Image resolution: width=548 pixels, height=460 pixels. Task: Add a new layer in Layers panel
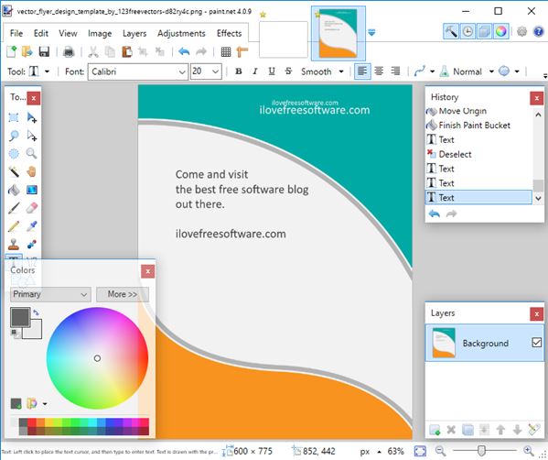tap(435, 430)
